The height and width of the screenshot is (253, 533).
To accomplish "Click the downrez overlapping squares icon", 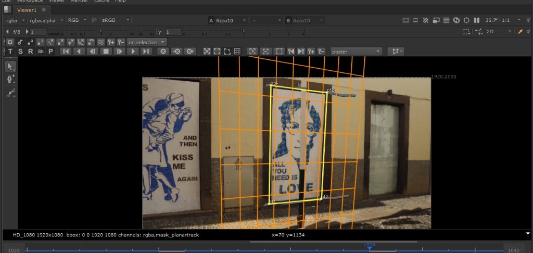I will pos(436,20).
